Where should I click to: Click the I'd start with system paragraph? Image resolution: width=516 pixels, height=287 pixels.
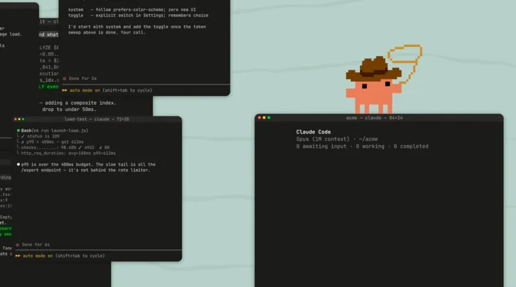coord(137,30)
